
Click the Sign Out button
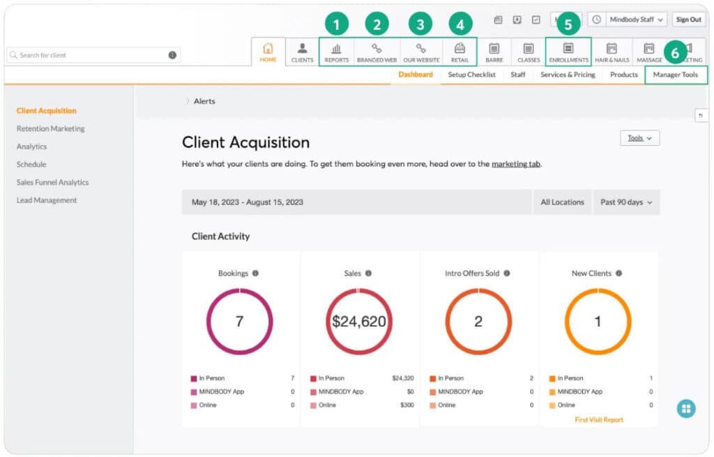pos(688,20)
